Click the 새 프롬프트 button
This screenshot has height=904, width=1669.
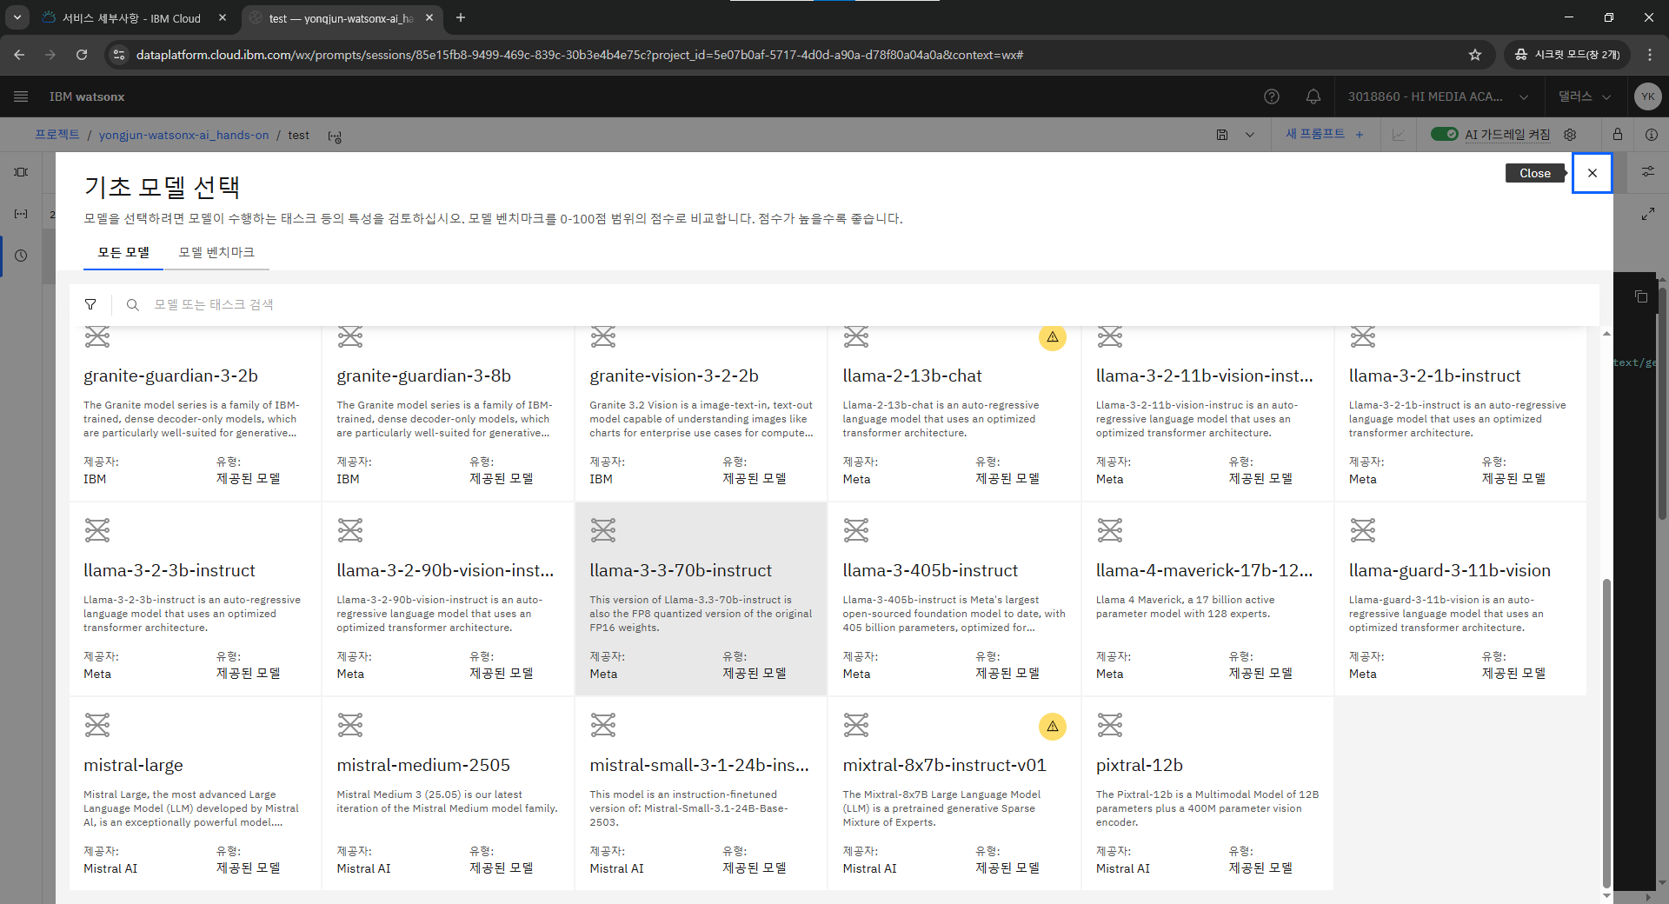click(x=1325, y=134)
